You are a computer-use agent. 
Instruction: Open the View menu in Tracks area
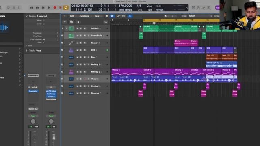97,16
